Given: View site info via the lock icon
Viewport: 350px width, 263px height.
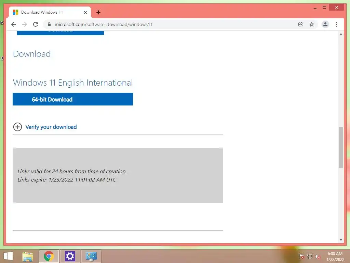Looking at the screenshot, I should coord(49,24).
